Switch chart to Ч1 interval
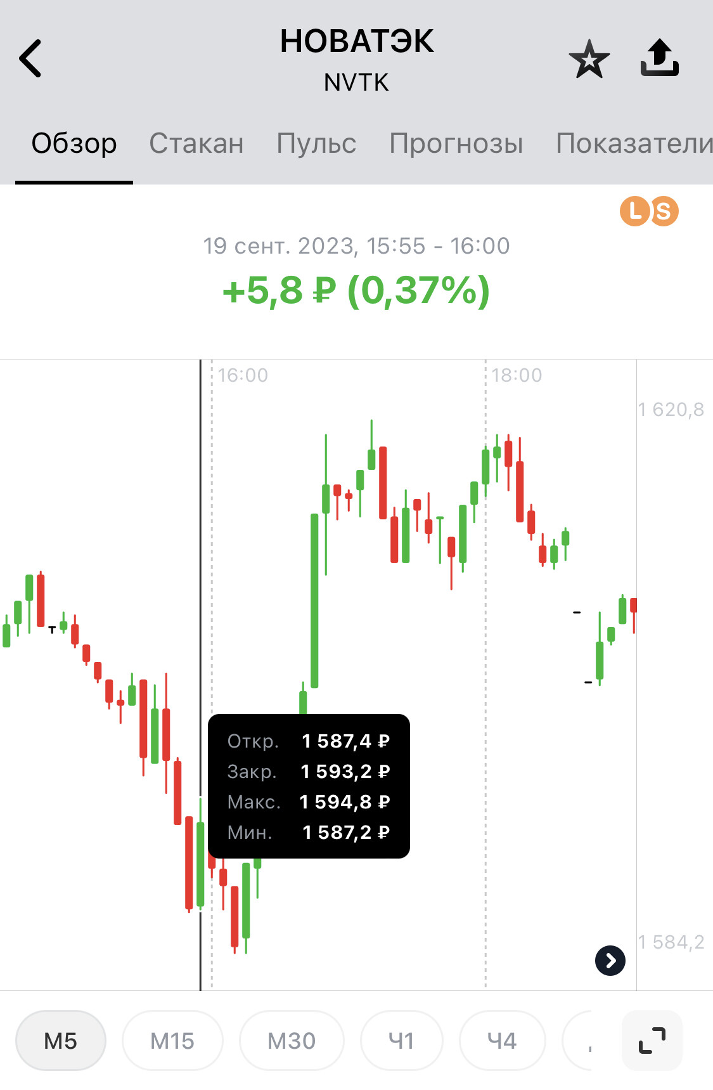Screen dimensions: 713x1090 pyautogui.click(x=401, y=1041)
